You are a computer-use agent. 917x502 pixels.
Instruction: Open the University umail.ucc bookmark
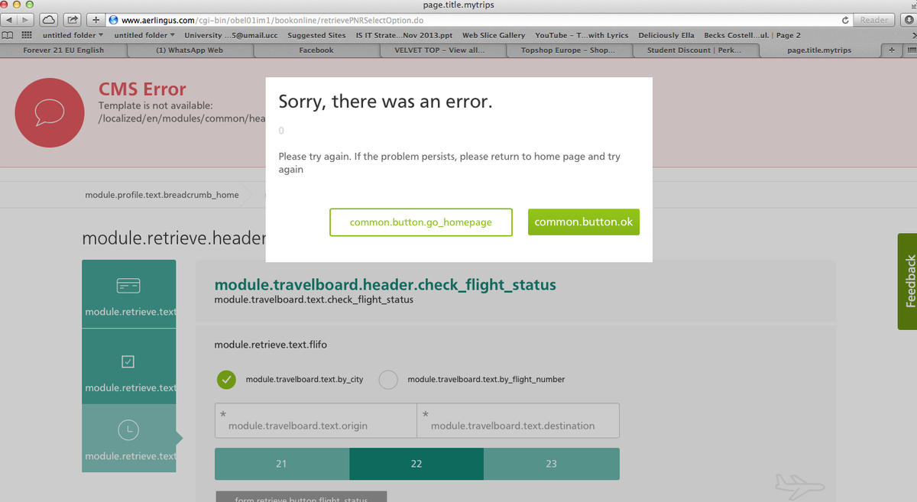click(x=231, y=35)
